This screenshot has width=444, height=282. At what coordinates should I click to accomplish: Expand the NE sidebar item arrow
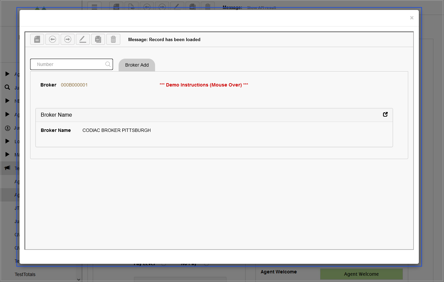tap(7, 101)
